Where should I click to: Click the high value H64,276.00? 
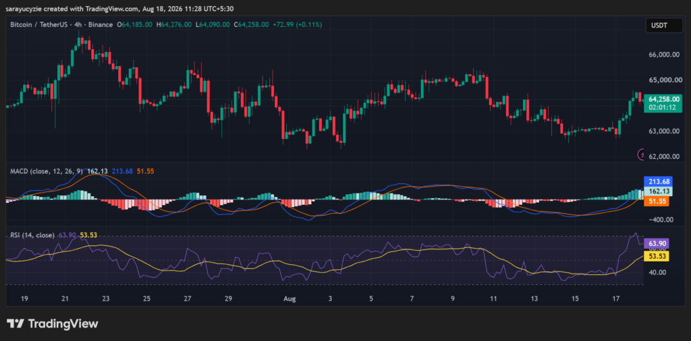point(174,25)
